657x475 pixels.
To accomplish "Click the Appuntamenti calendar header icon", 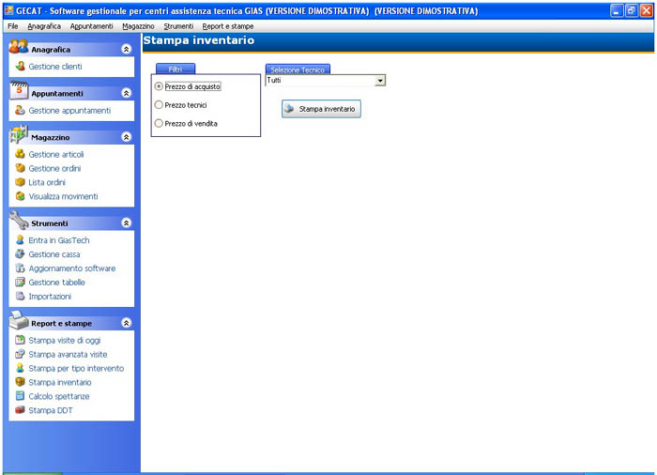I will coord(19,90).
